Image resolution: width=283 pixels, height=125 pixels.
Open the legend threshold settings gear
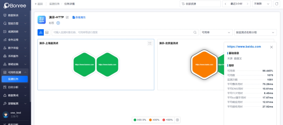tap(177, 120)
